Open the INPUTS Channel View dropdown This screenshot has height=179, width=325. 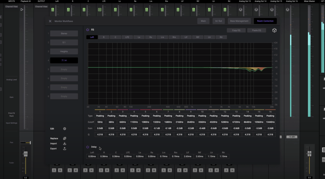pyautogui.click(x=11, y=7)
